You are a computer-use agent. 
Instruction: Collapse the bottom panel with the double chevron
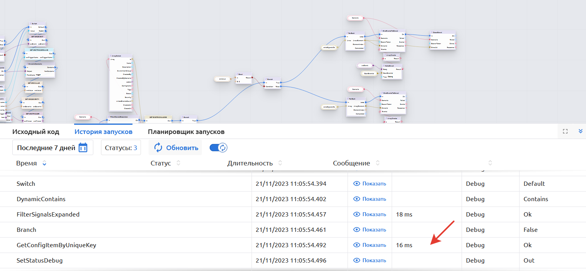tap(581, 131)
